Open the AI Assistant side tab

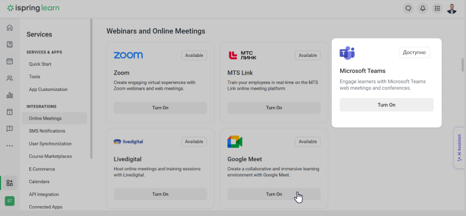459,148
